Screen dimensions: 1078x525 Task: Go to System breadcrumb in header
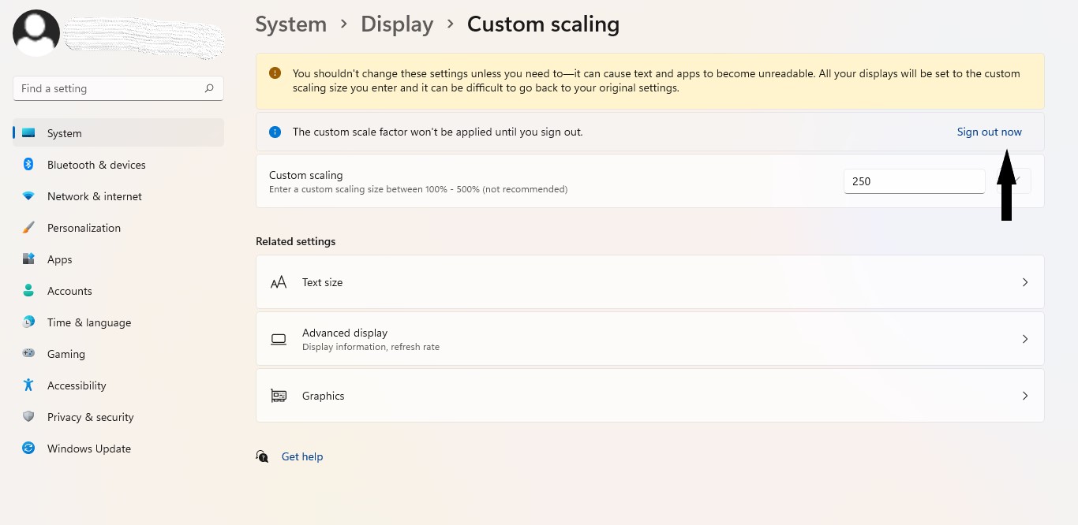tap(290, 24)
